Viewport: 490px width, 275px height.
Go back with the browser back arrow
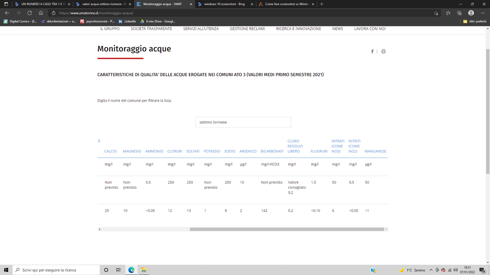pyautogui.click(x=7, y=13)
